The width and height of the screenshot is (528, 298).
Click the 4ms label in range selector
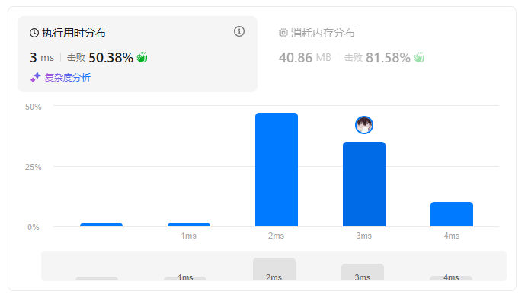tap(451, 277)
